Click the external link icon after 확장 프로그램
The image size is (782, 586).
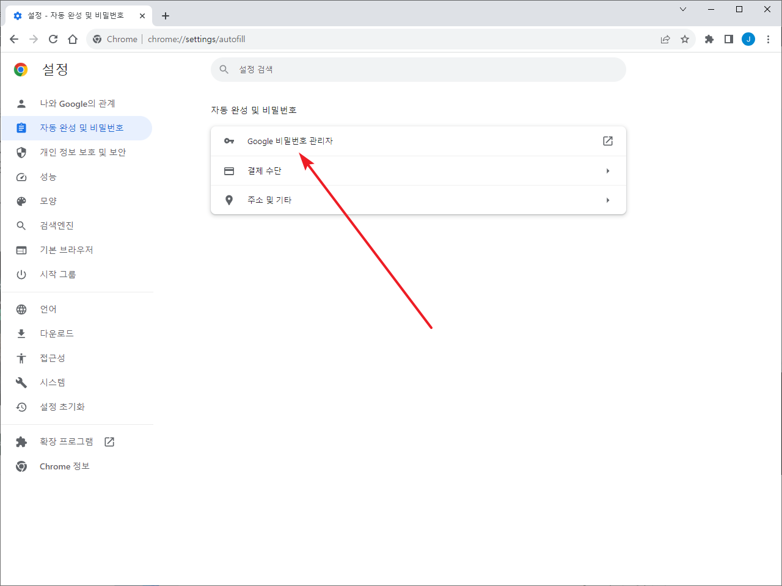(x=109, y=442)
